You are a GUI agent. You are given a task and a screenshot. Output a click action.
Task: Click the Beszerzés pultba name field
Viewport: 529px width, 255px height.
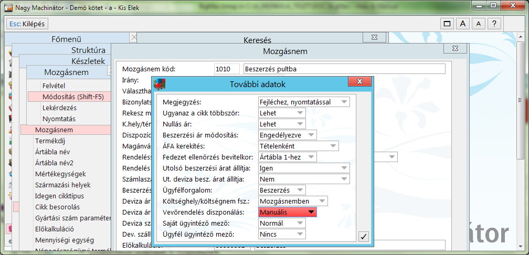tap(344, 69)
